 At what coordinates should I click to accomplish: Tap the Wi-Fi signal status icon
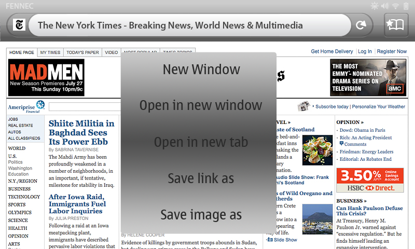point(395,6)
